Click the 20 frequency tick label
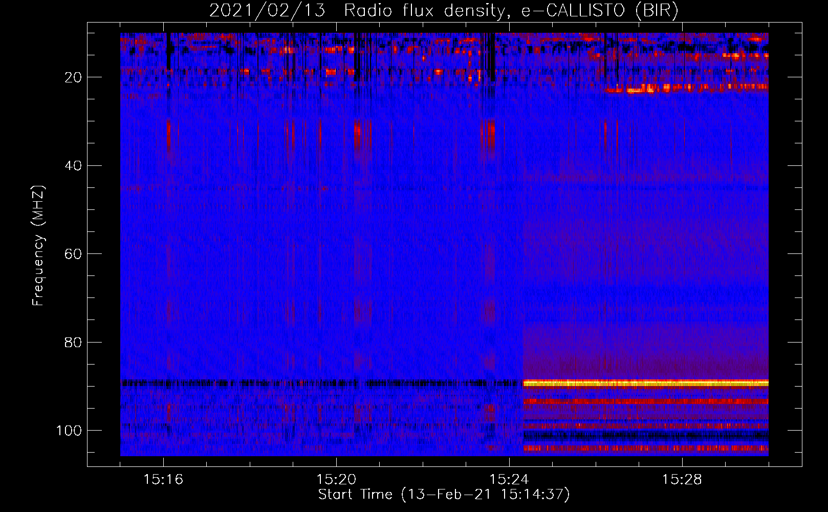828x512 pixels. pyautogui.click(x=74, y=77)
